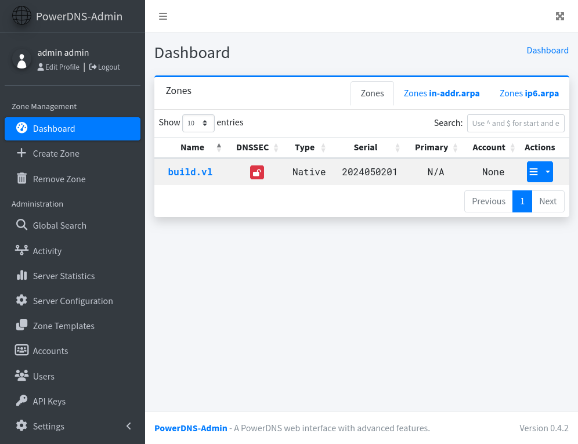Open the show entries count dropdown
Screen dimensions: 578x444
198,123
